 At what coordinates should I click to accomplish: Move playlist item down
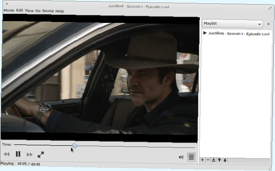(x=225, y=160)
